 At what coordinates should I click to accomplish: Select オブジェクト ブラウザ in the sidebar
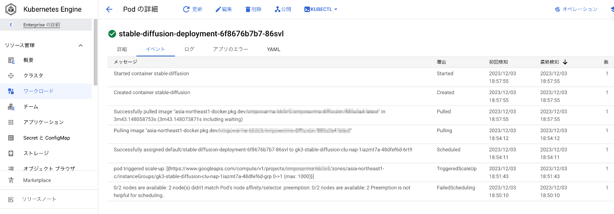49,168
